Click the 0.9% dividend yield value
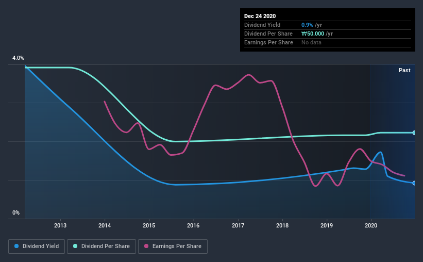 (x=307, y=25)
